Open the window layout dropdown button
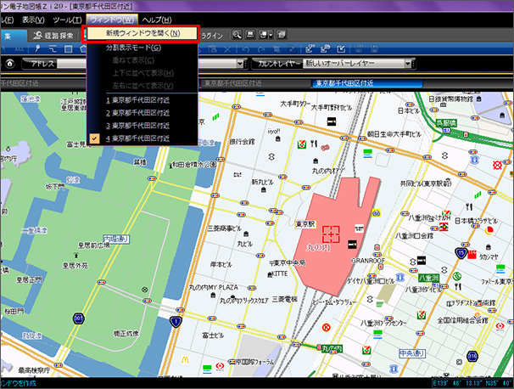This screenshot has width=514, height=389. 265,35
